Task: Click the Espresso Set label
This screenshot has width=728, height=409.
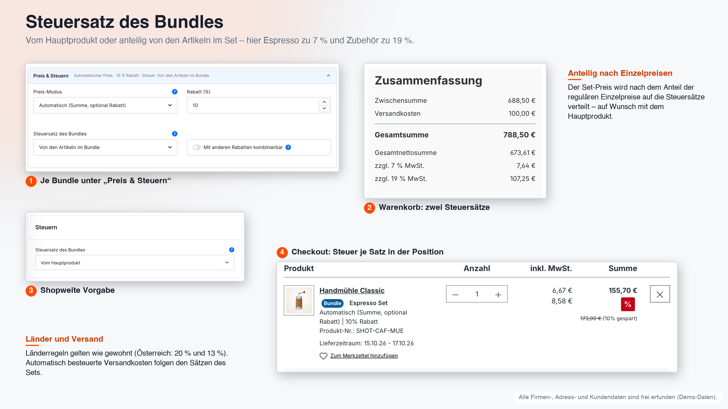Action: click(x=368, y=303)
